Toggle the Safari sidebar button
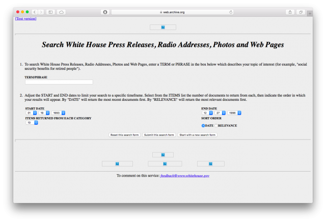Screen dimensions: 326x222 click(50, 12)
